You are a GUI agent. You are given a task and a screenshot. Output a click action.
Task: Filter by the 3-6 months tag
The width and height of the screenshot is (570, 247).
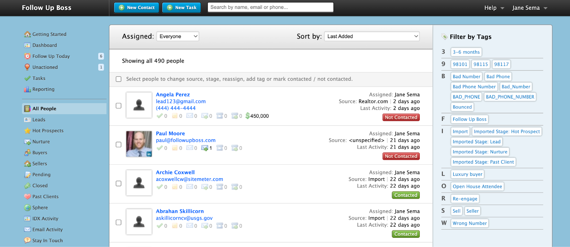466,52
